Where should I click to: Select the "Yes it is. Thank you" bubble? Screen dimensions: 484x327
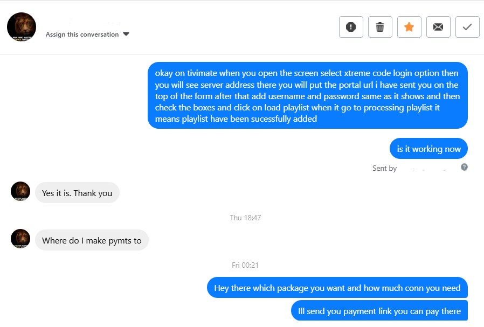pyautogui.click(x=77, y=193)
